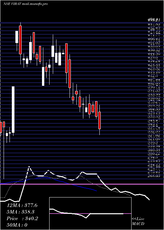Open the <<Live MACD label
The image size is (164, 230).
138,221
